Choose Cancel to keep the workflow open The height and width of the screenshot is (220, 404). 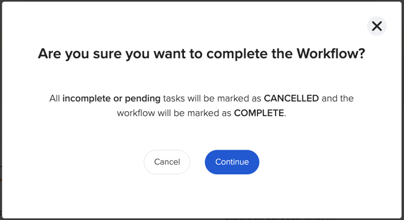(167, 162)
